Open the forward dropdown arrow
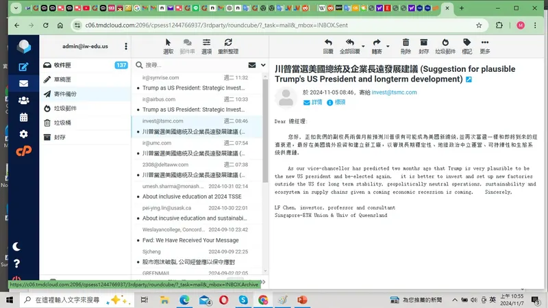The width and height of the screenshot is (548, 308). tap(388, 46)
